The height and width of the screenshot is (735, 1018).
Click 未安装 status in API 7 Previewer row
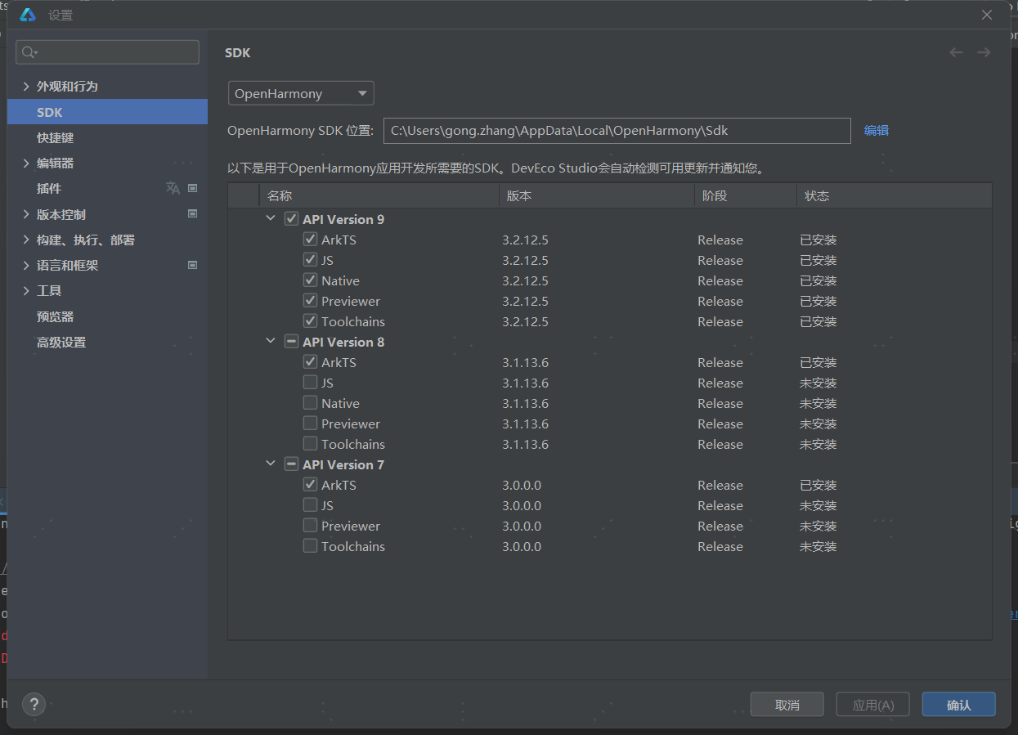(x=818, y=526)
